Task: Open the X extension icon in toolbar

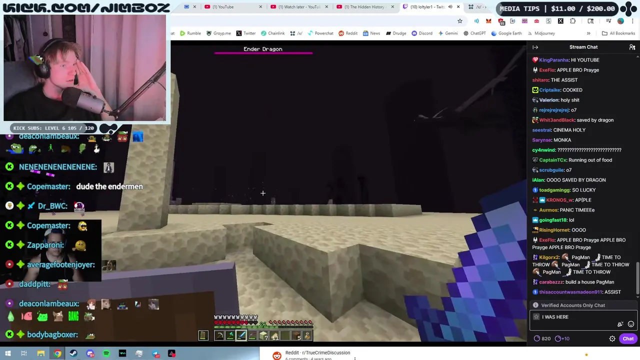Action: 560,21
